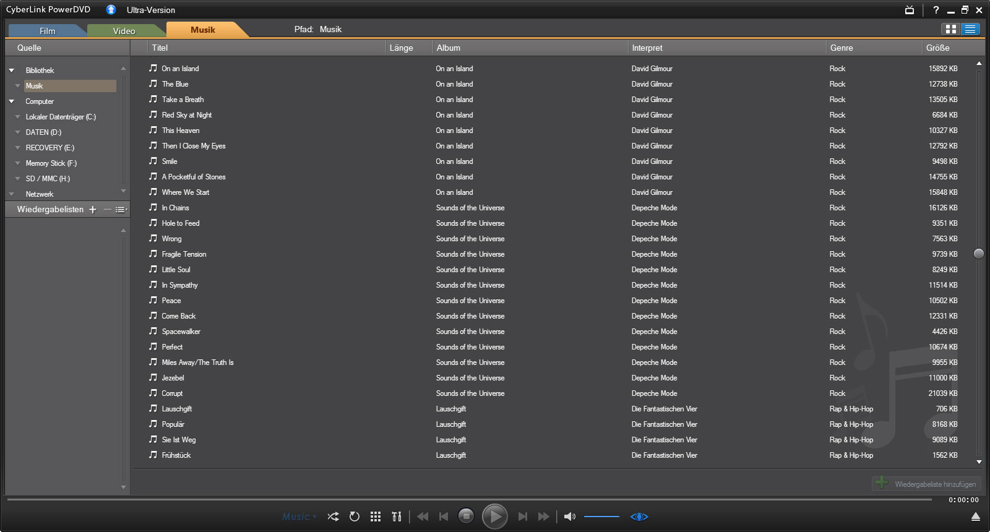Click note icon beside "Spacewalker"

coord(153,331)
